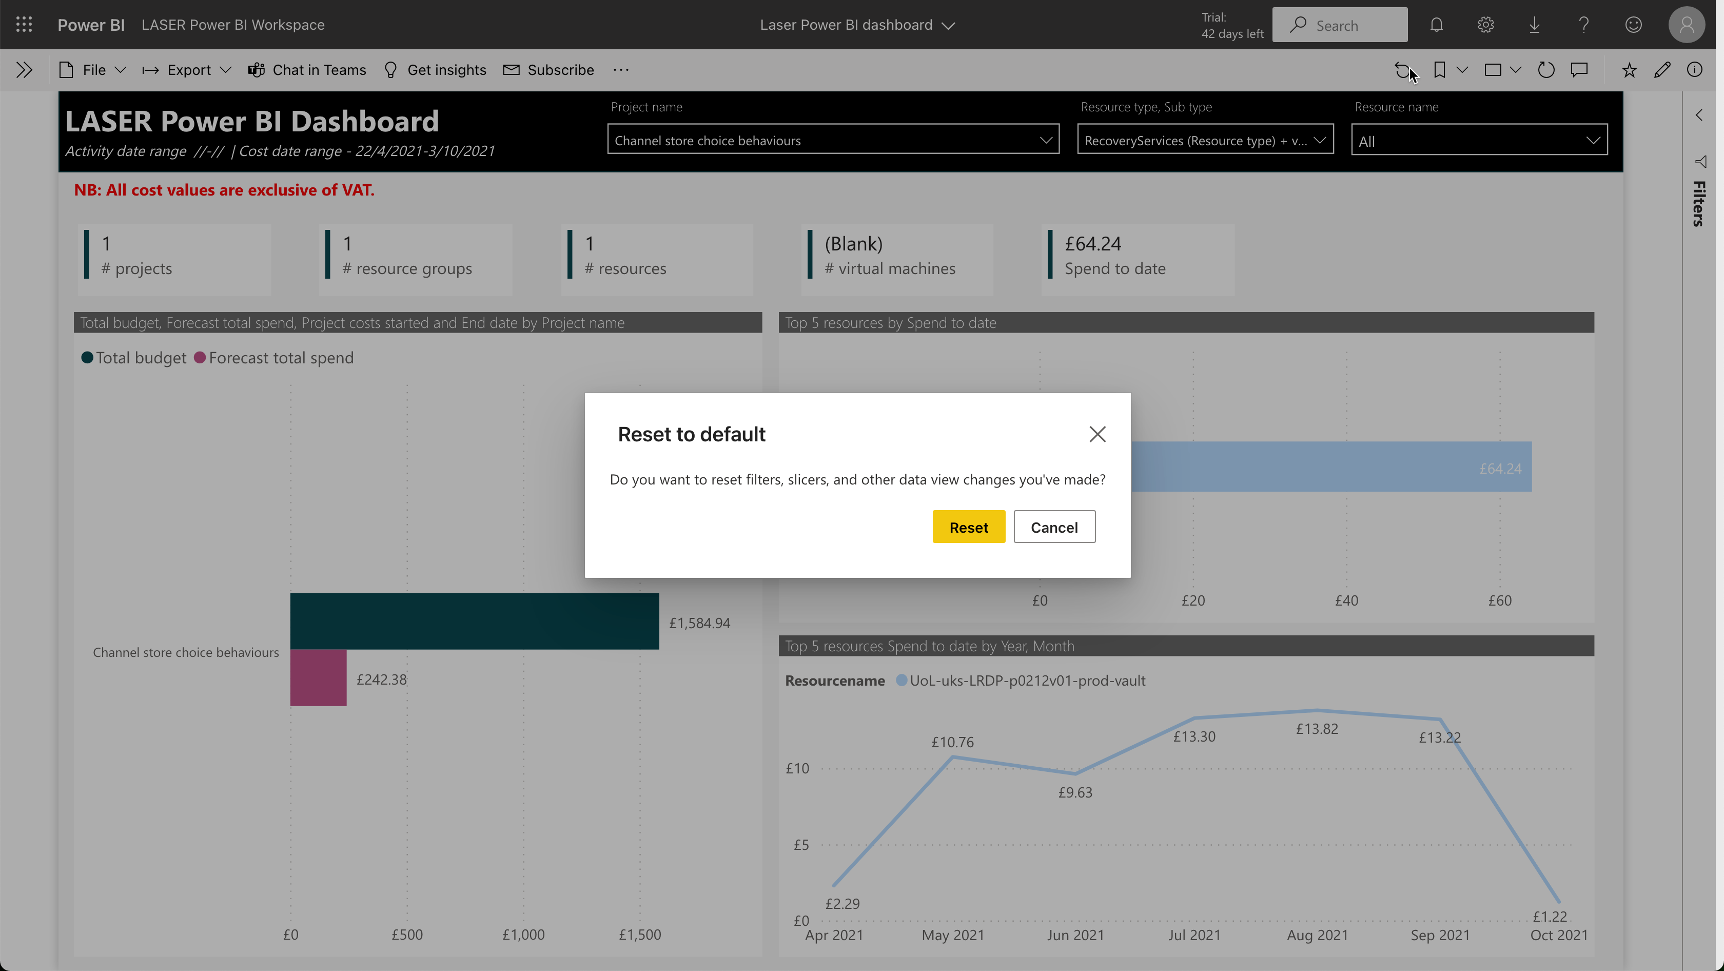The image size is (1724, 971).
Task: Click the Bookmarks icon
Action: (1440, 70)
